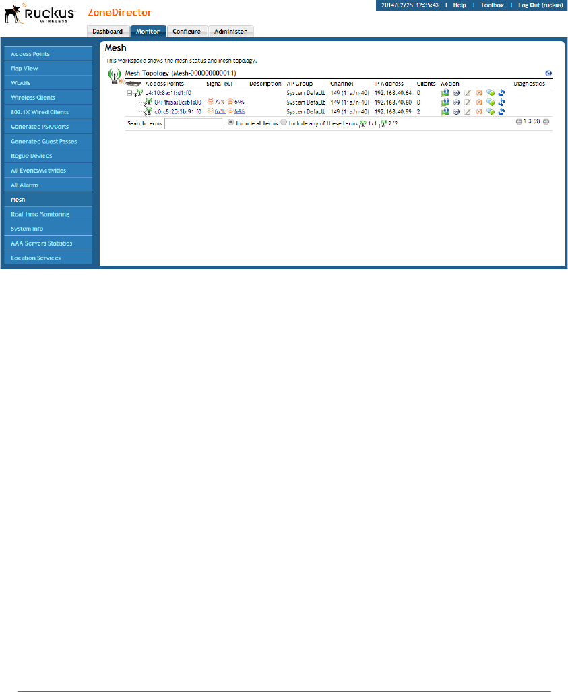This screenshot has height=692, width=568.
Task: Go to next page of mesh results
Action: (x=546, y=122)
